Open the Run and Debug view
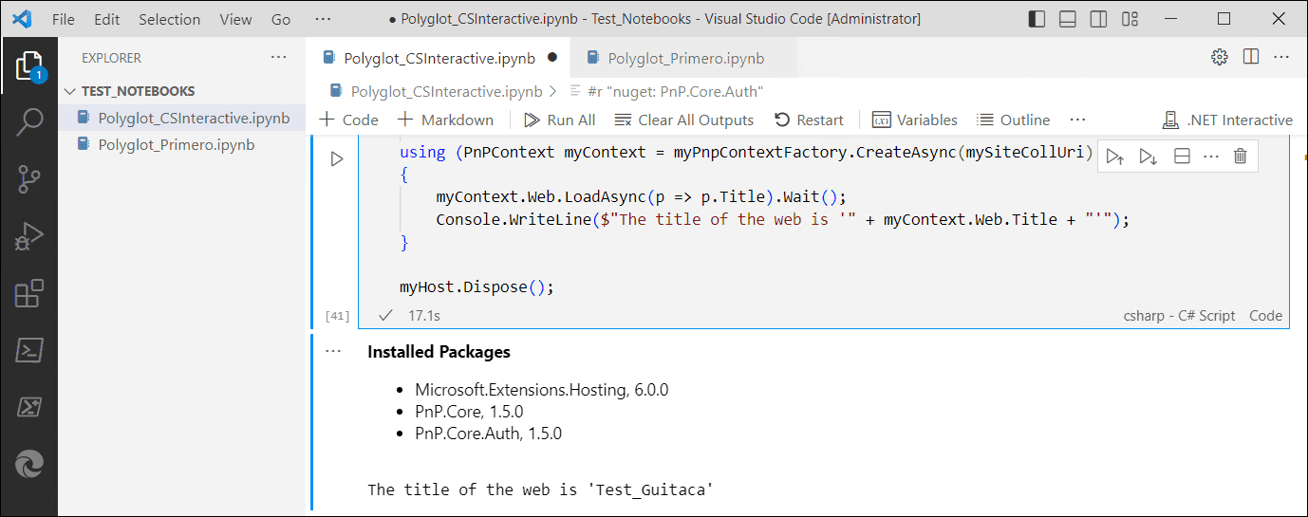This screenshot has height=517, width=1308. tap(29, 236)
